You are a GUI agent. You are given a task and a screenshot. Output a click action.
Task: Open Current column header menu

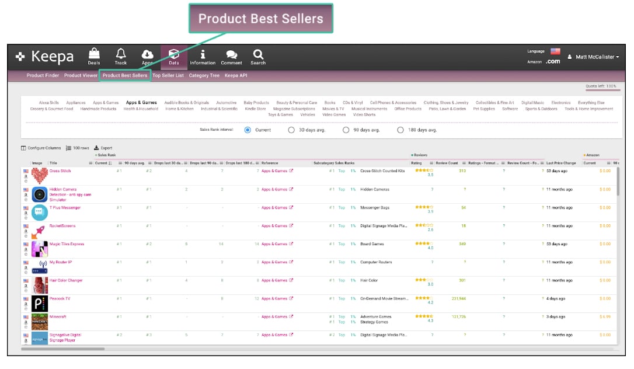120,163
